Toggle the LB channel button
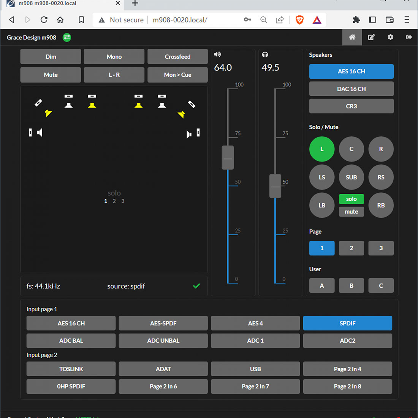Viewport: 418px width, 418px height. tap(322, 205)
